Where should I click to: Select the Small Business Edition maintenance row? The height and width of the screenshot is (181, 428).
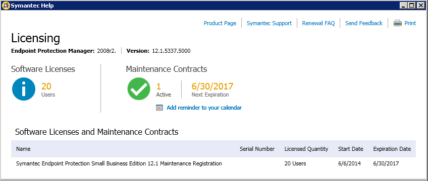[x=213, y=163]
